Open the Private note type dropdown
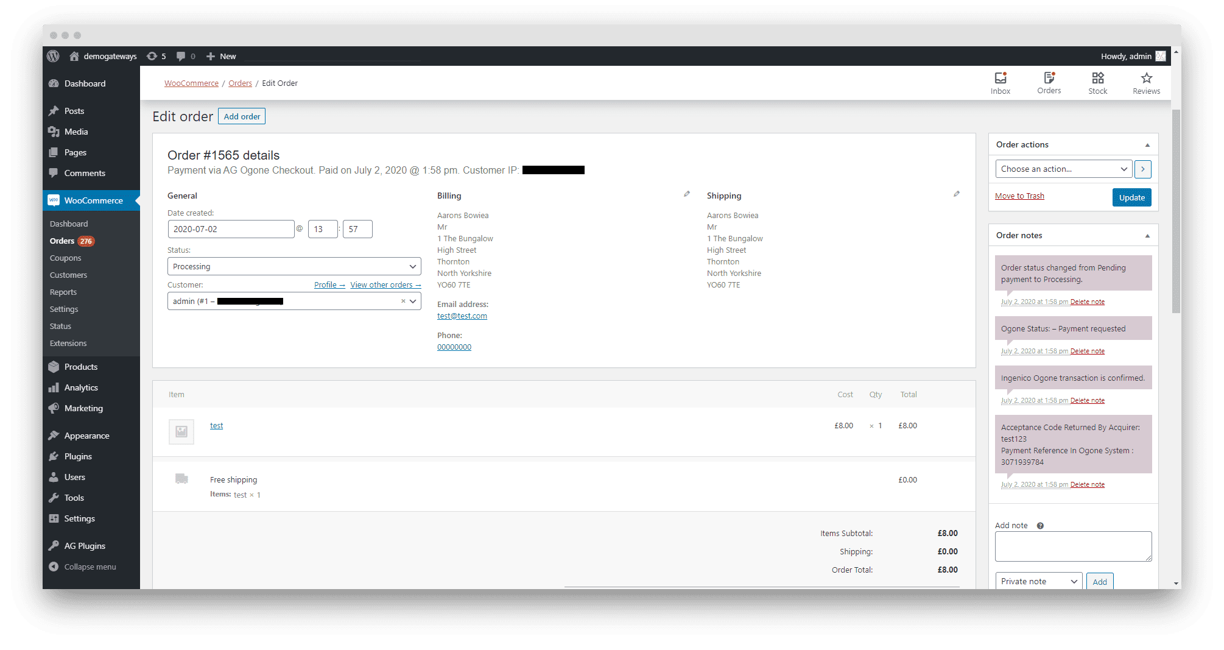This screenshot has height=650, width=1224. pyautogui.click(x=1039, y=581)
